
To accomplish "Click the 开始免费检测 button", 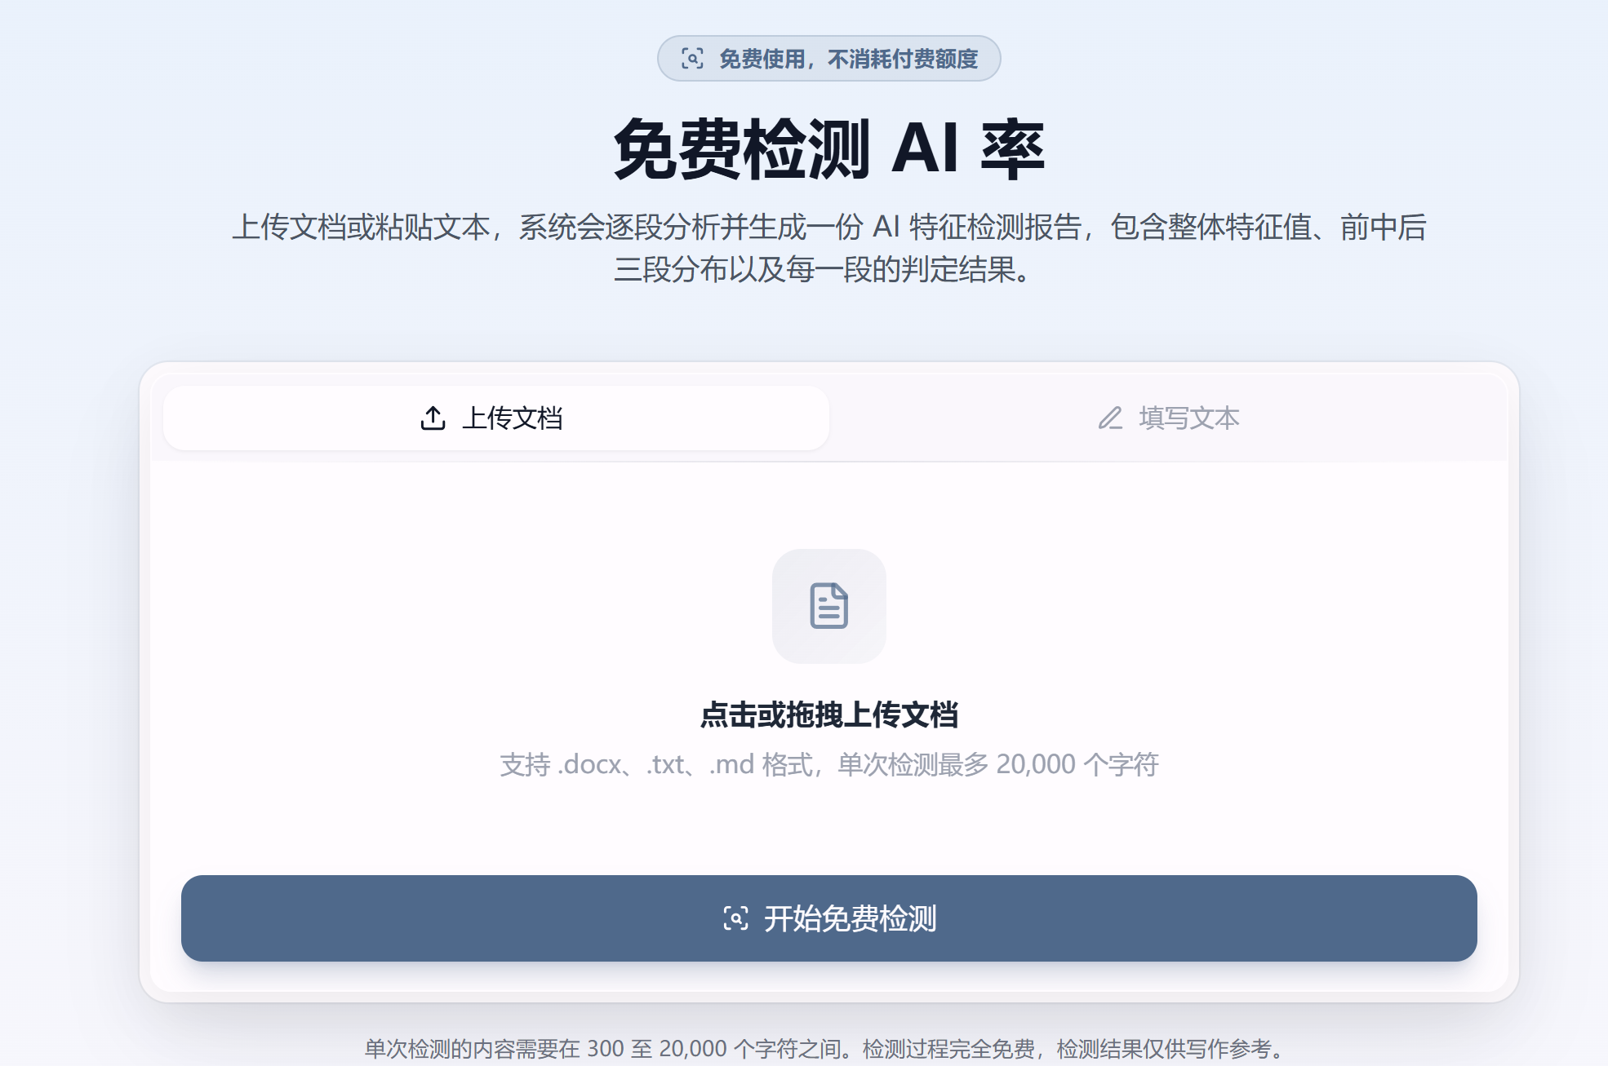I will [x=828, y=918].
